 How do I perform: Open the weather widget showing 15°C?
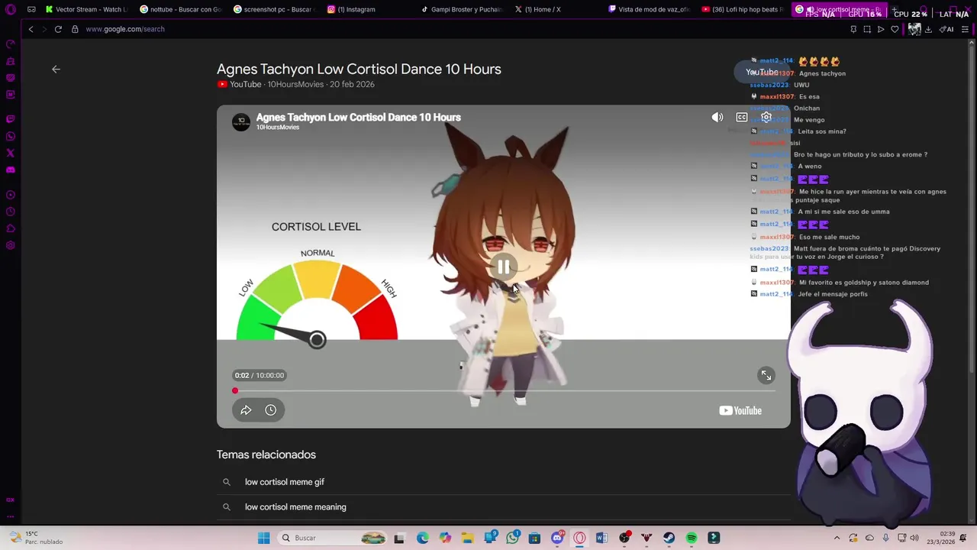tap(34, 538)
